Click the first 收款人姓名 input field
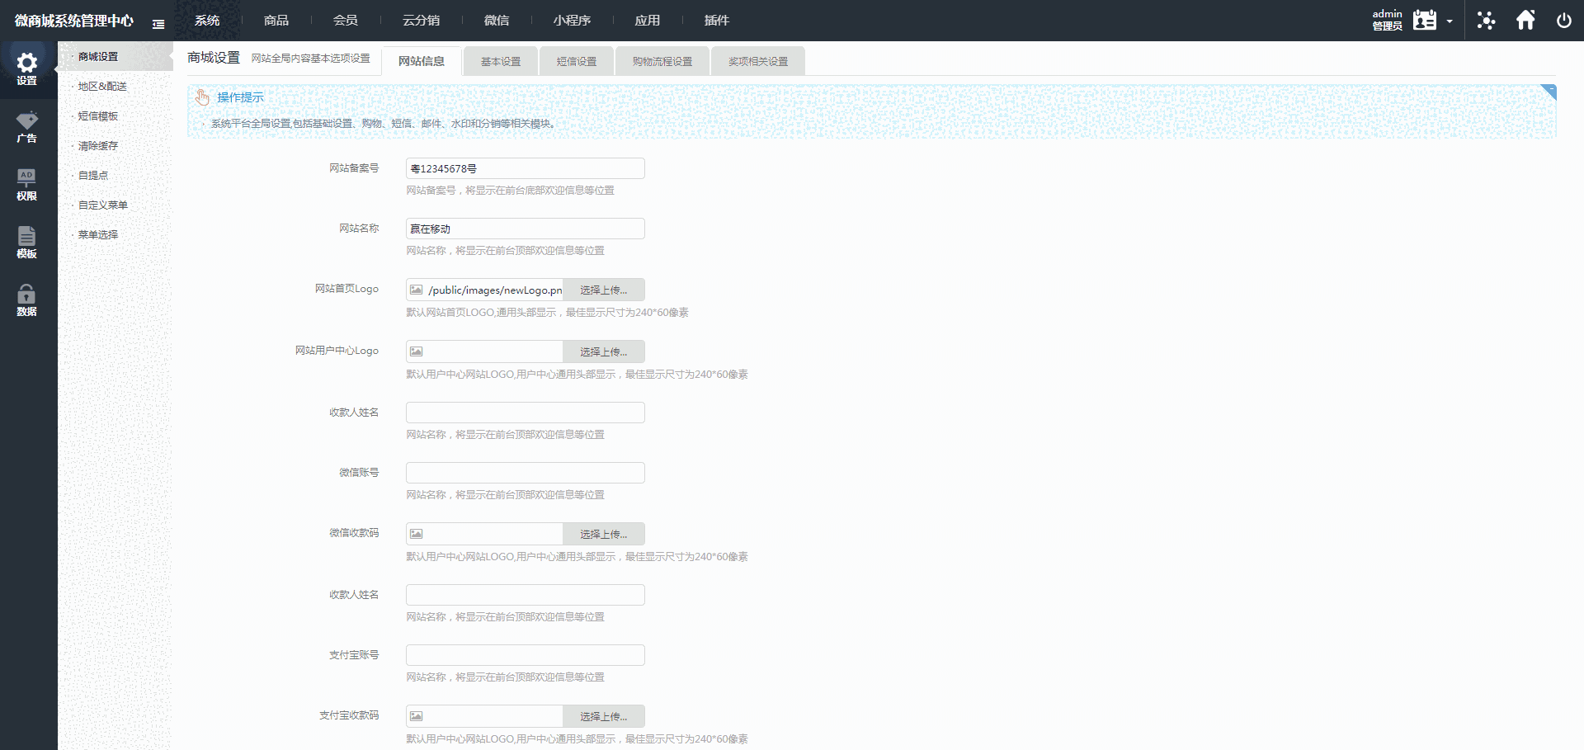This screenshot has height=750, width=1584. click(x=526, y=413)
